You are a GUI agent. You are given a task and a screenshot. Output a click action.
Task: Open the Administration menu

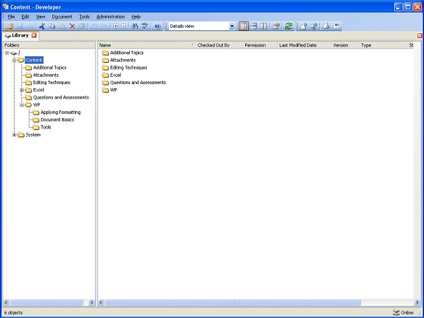tap(111, 17)
